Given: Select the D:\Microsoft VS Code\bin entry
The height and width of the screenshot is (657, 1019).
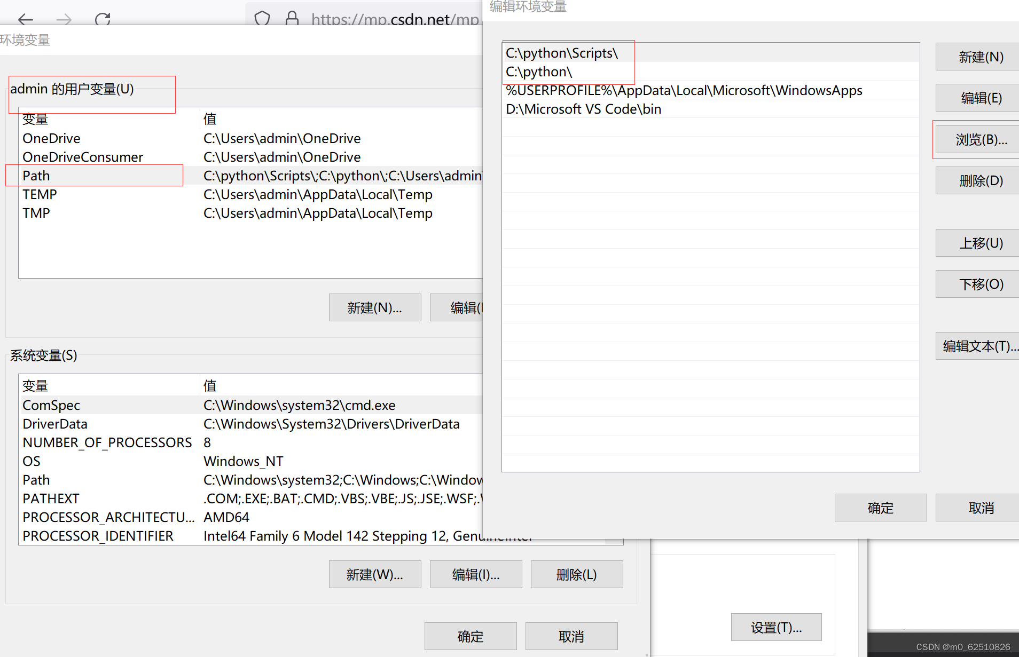Looking at the screenshot, I should (584, 109).
